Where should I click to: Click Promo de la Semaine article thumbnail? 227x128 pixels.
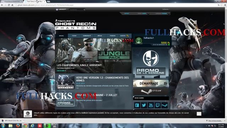65,103
